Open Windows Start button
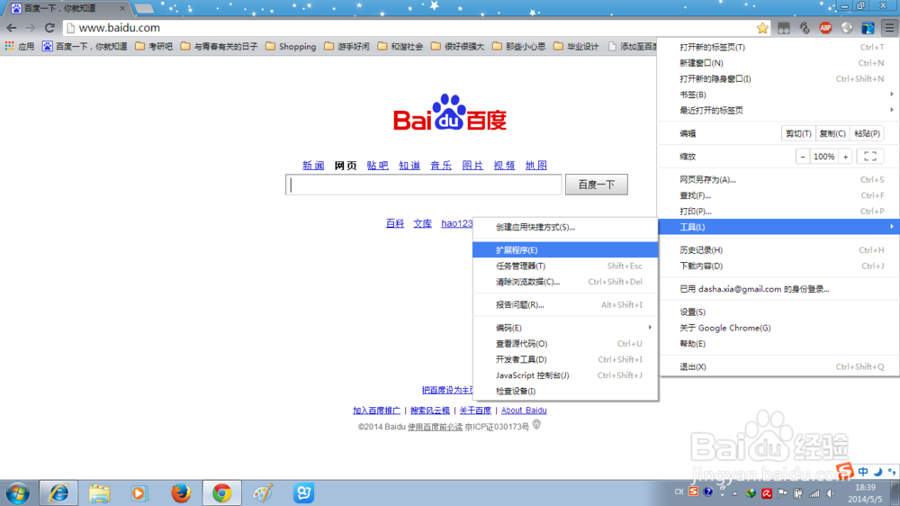 click(18, 493)
